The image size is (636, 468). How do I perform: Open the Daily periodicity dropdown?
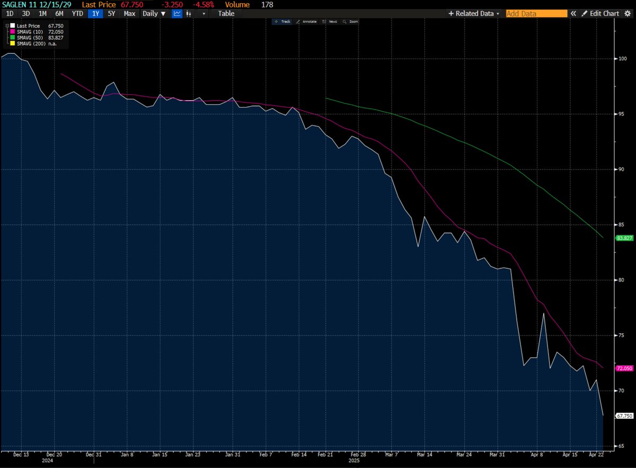point(153,13)
